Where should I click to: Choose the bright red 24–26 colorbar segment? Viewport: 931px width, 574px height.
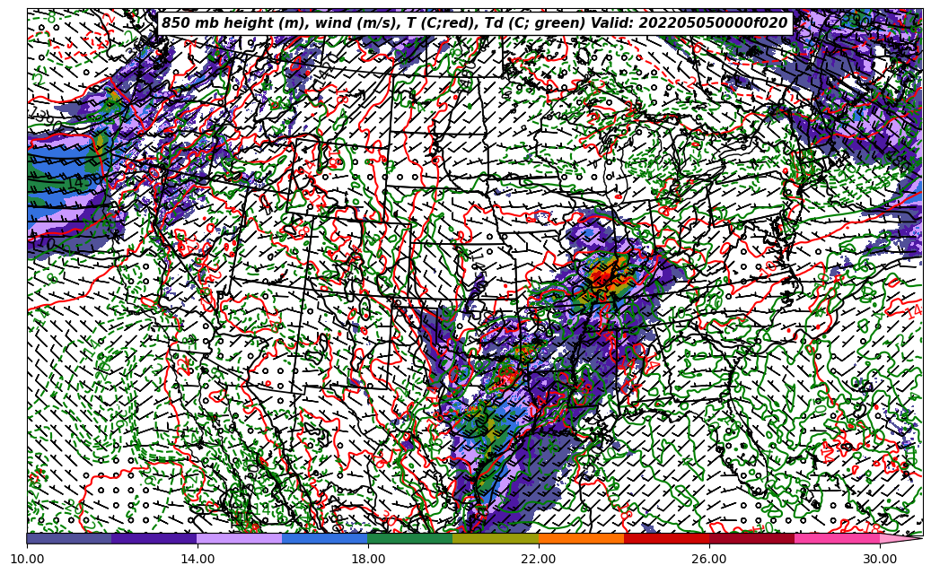pyautogui.click(x=666, y=538)
